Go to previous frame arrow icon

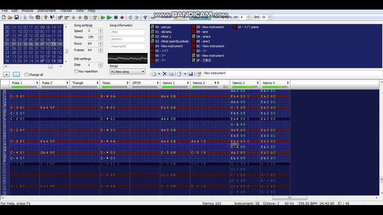coord(130,17)
